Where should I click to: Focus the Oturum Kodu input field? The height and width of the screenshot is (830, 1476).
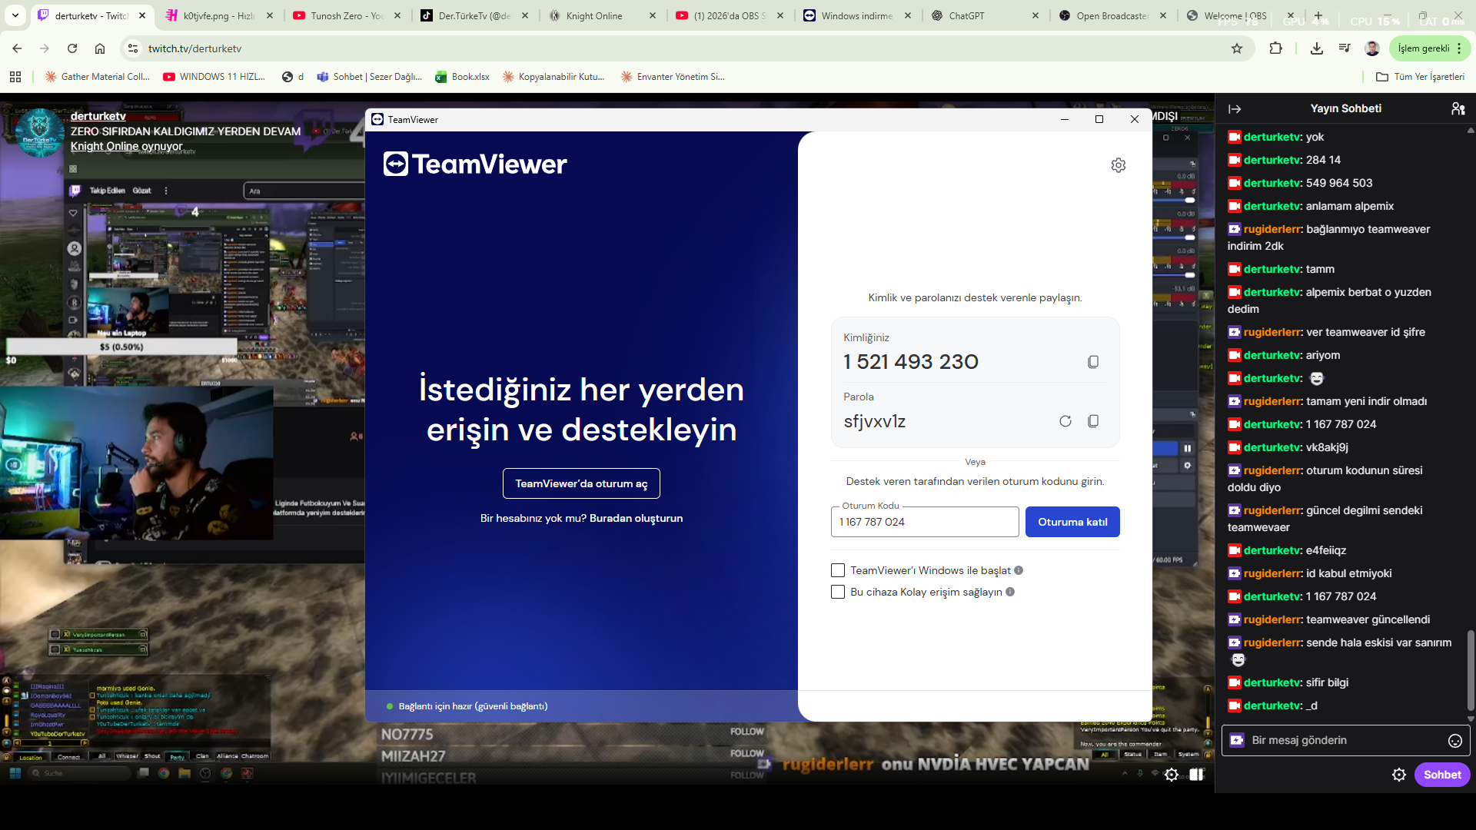[x=925, y=522]
